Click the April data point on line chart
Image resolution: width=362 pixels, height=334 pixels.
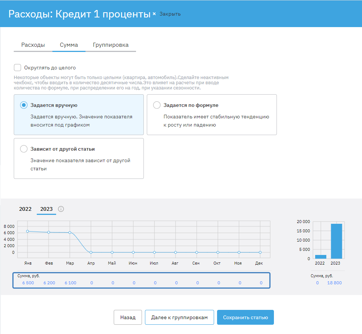tap(91, 252)
